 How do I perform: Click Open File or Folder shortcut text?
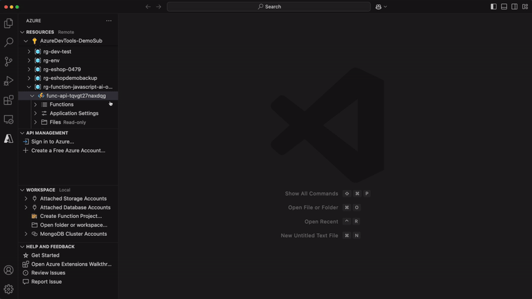tap(313, 207)
